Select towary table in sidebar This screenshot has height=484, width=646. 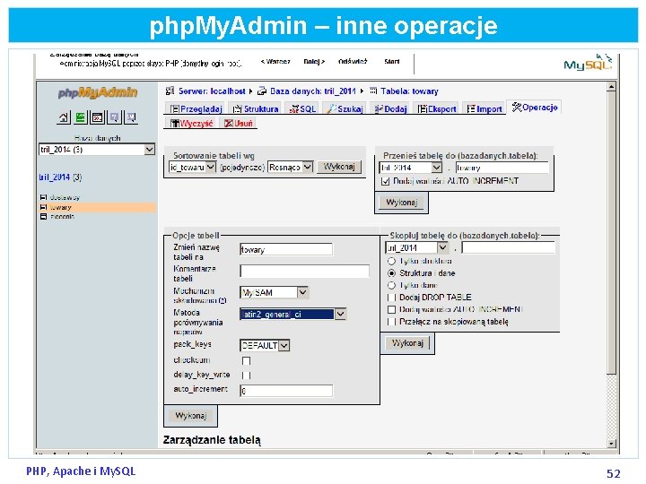pos(61,207)
